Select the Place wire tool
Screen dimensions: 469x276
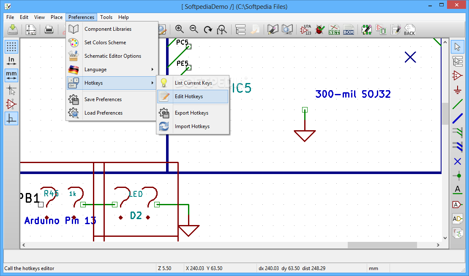pyautogui.click(x=457, y=104)
